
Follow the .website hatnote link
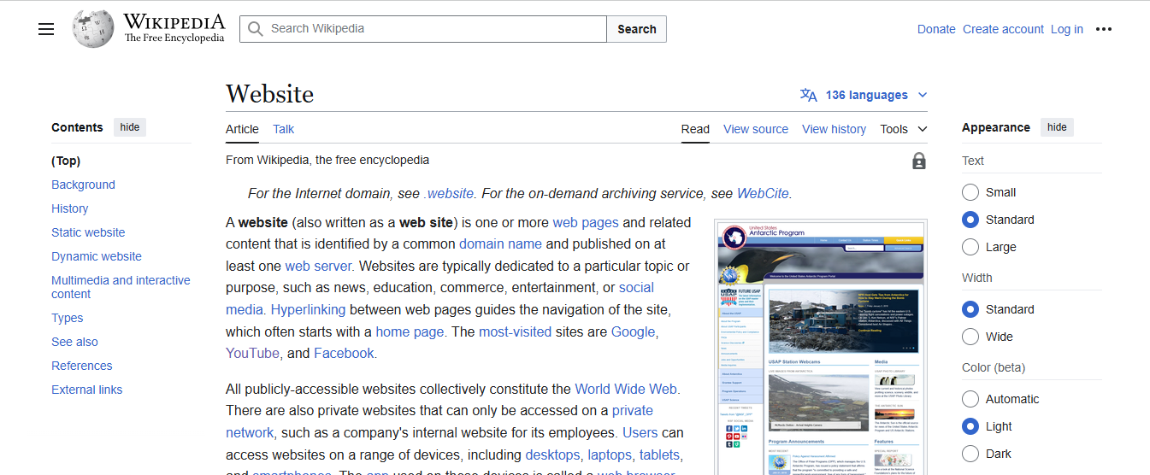448,194
